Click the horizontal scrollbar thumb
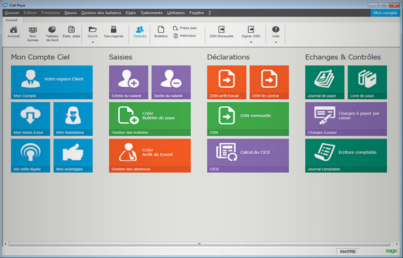The image size is (403, 258). 199,244
